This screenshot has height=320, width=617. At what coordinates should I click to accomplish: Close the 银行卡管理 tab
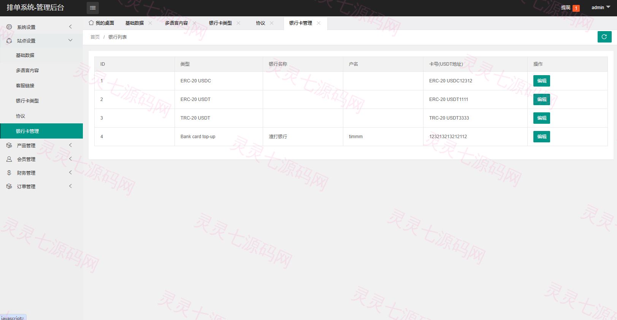click(319, 23)
